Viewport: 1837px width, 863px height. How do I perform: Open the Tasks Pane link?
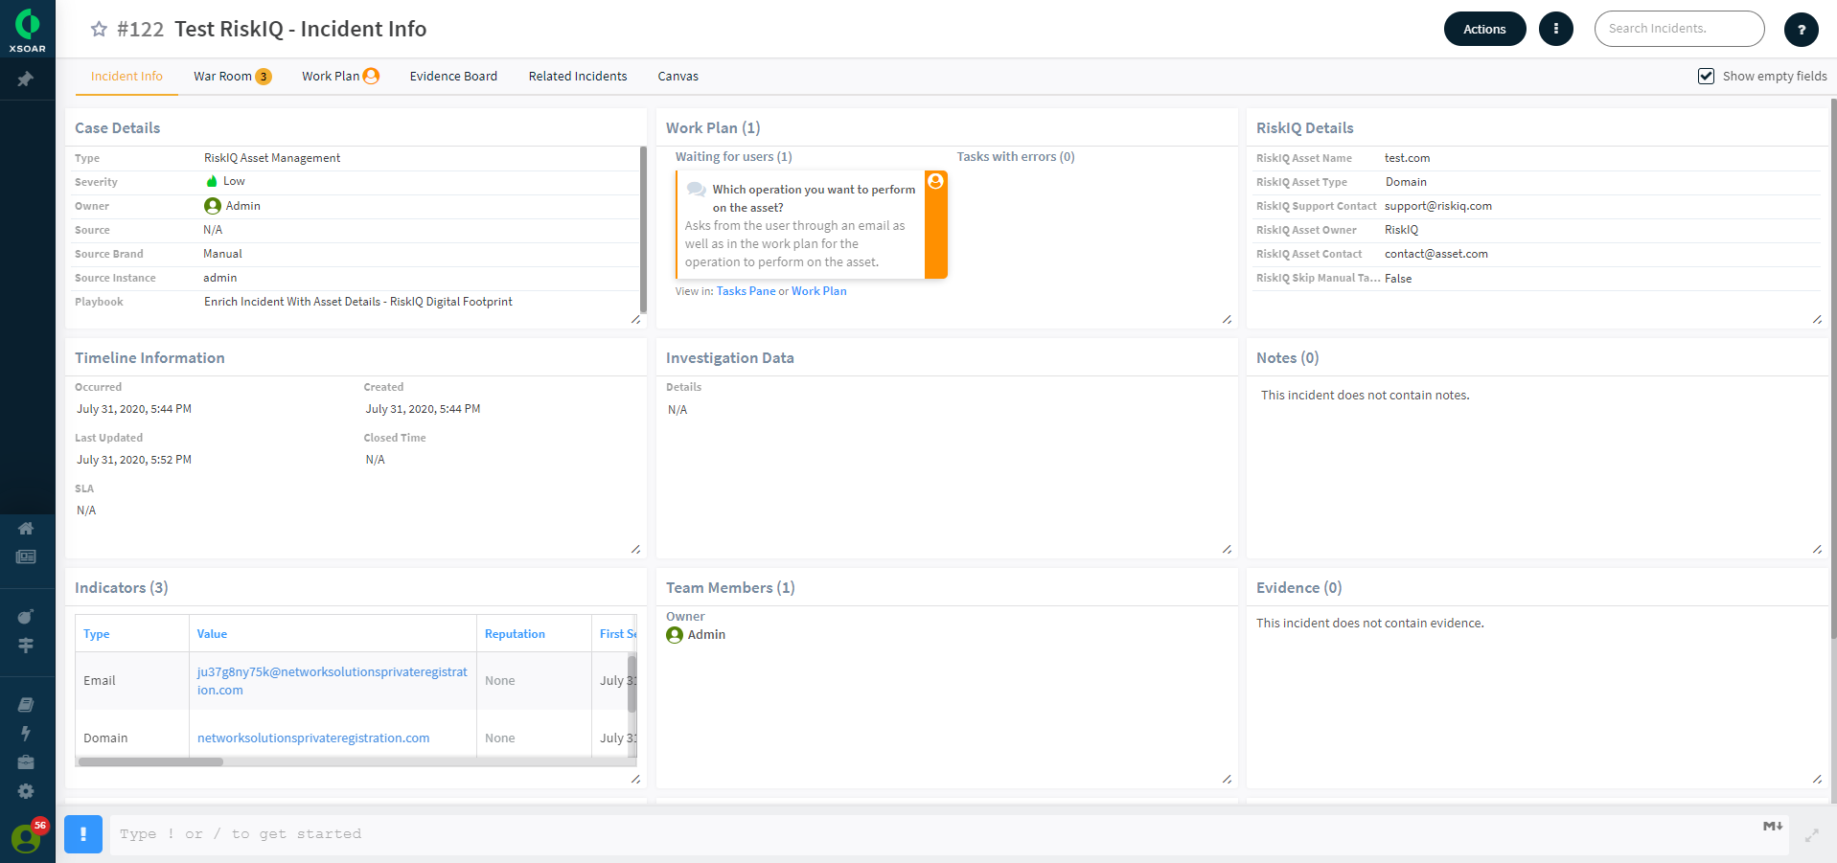[746, 291]
